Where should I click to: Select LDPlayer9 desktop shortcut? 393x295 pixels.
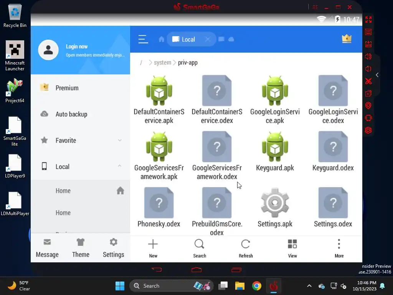(15, 166)
